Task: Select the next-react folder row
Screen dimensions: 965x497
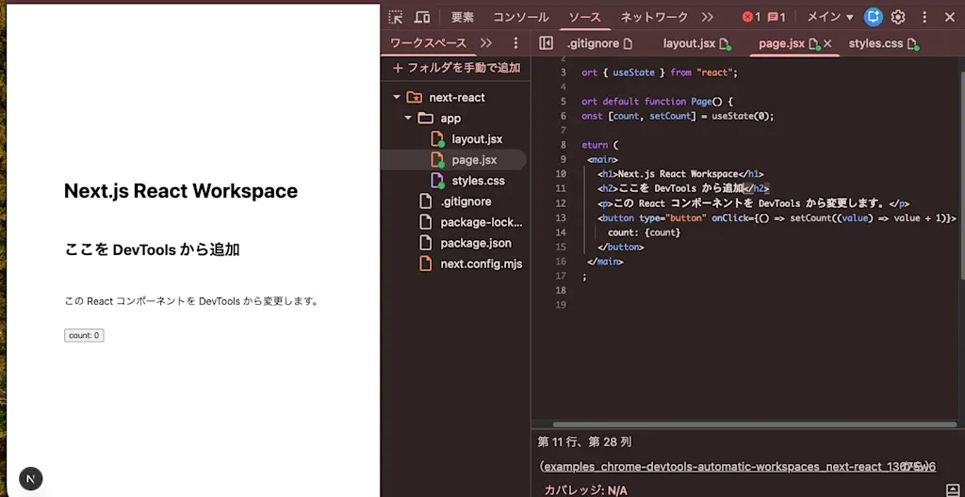Action: point(455,97)
